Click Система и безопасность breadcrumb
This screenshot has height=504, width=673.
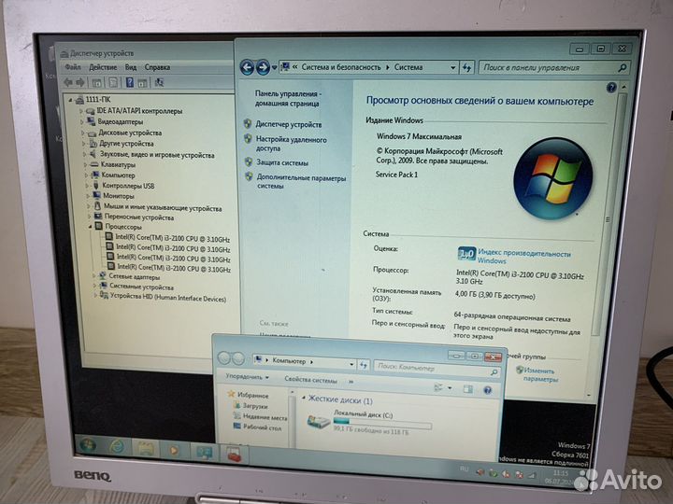coord(341,67)
